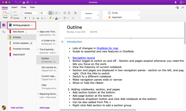Collapse the Apps and Trick... page group
Viewport: 186px width, 111px height.
tap(38, 32)
